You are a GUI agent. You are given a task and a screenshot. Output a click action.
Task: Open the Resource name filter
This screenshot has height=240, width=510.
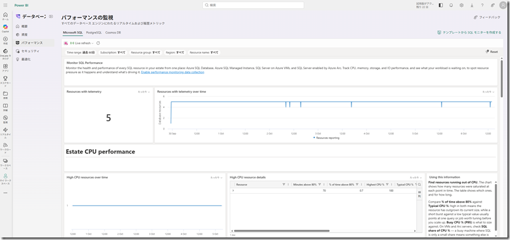point(204,52)
